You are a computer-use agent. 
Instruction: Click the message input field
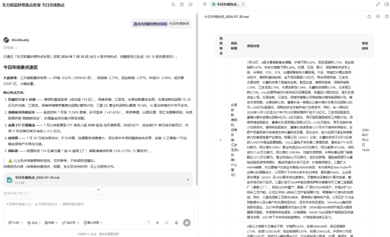(x=98, y=209)
